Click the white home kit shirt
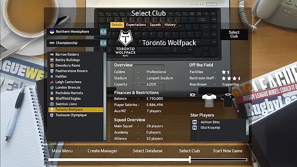The width and height of the screenshot is (297, 167). pos(209,100)
